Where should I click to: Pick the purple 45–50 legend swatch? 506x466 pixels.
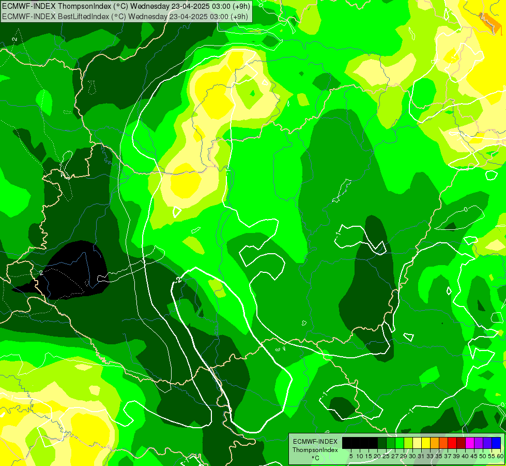[x=479, y=443]
